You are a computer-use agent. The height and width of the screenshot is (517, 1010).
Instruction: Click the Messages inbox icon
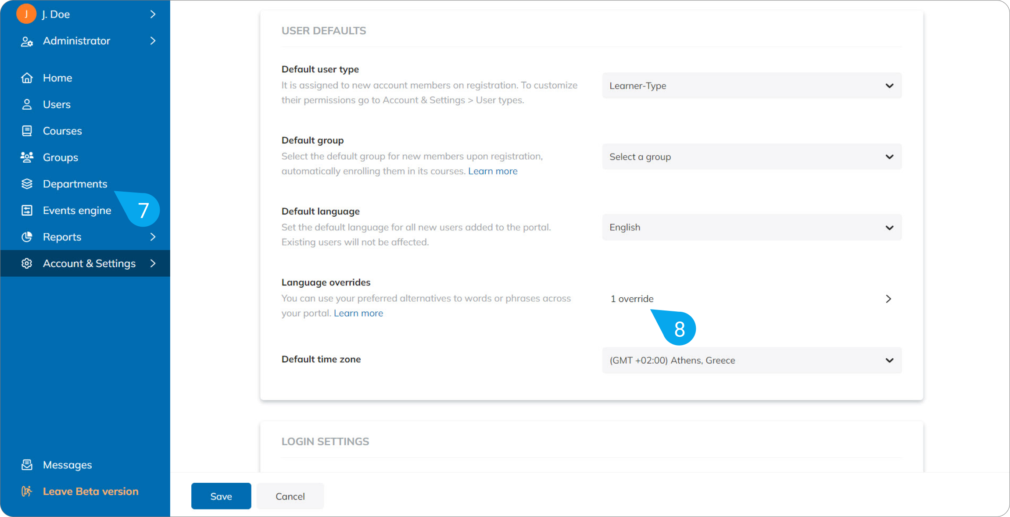(x=27, y=465)
